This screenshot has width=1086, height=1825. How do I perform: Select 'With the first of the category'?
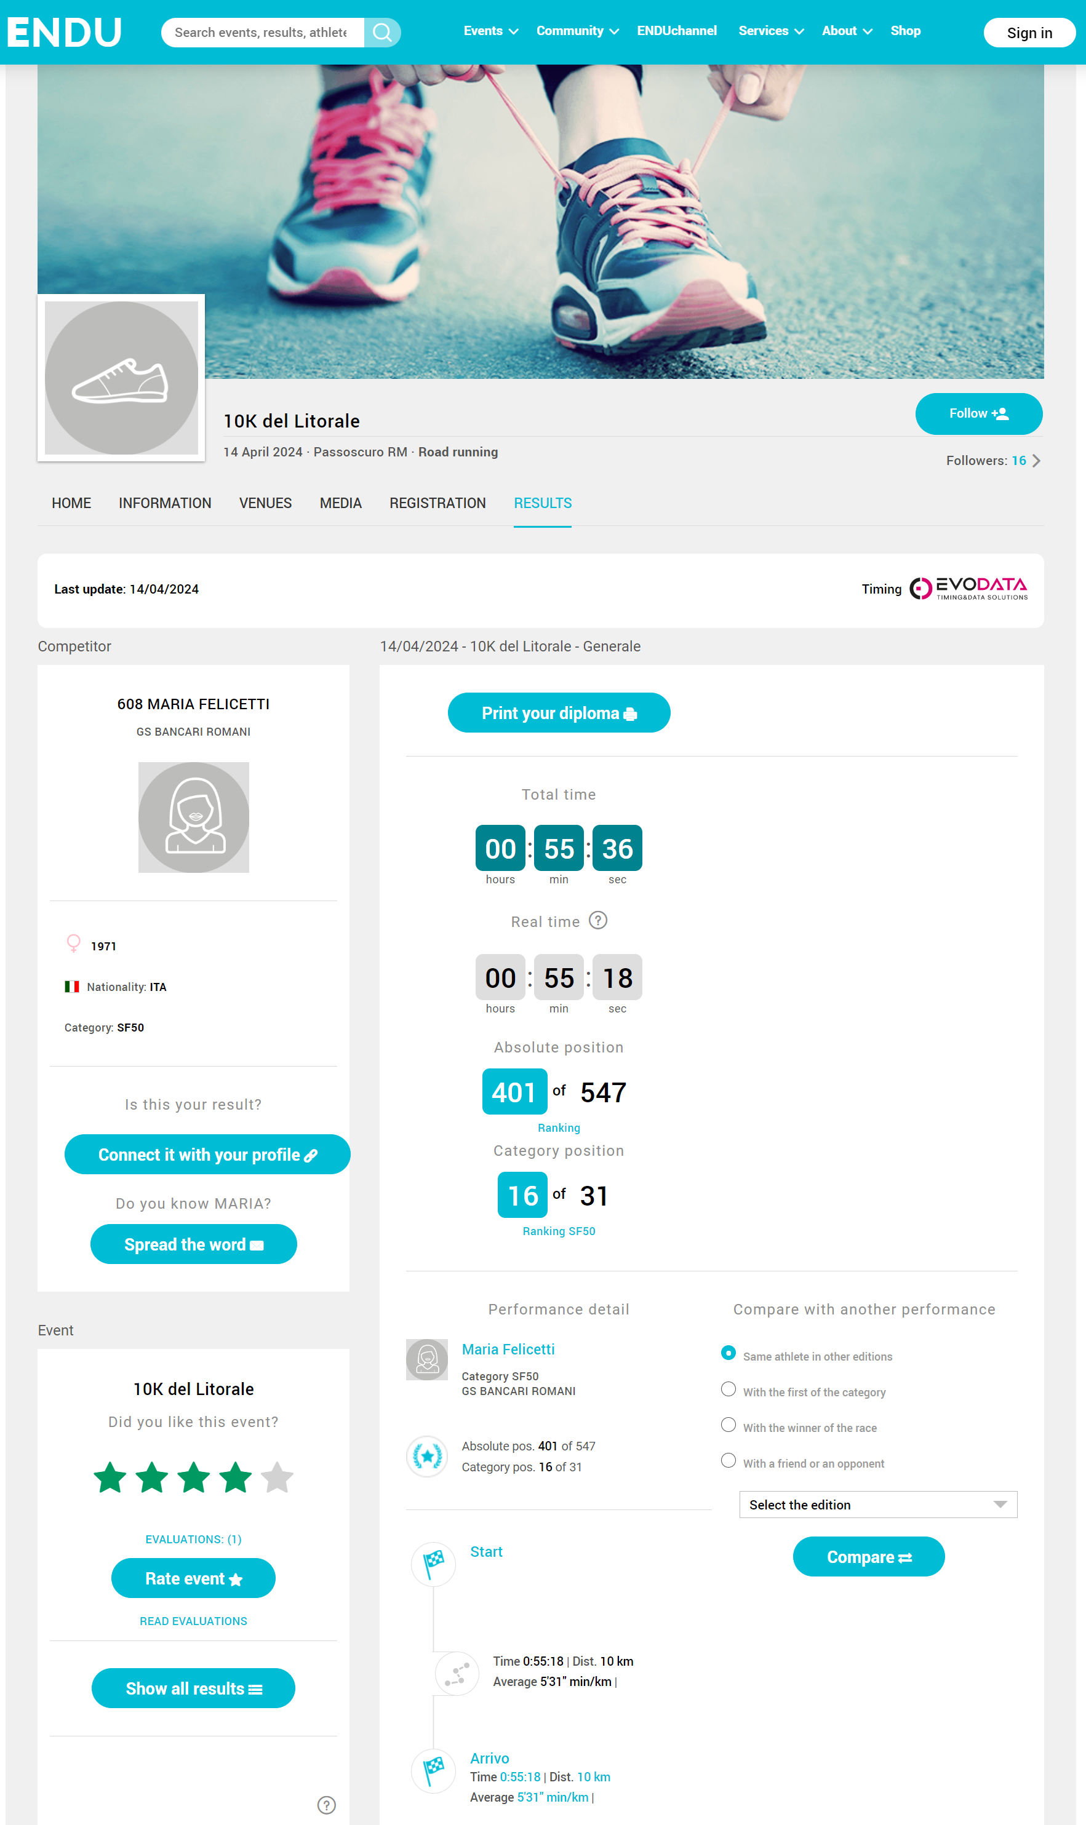(x=728, y=1388)
